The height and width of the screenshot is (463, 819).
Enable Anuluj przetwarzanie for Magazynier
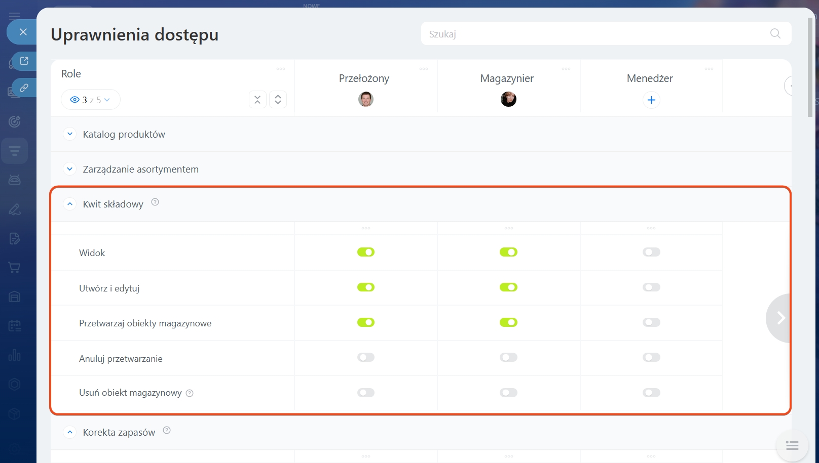click(508, 358)
